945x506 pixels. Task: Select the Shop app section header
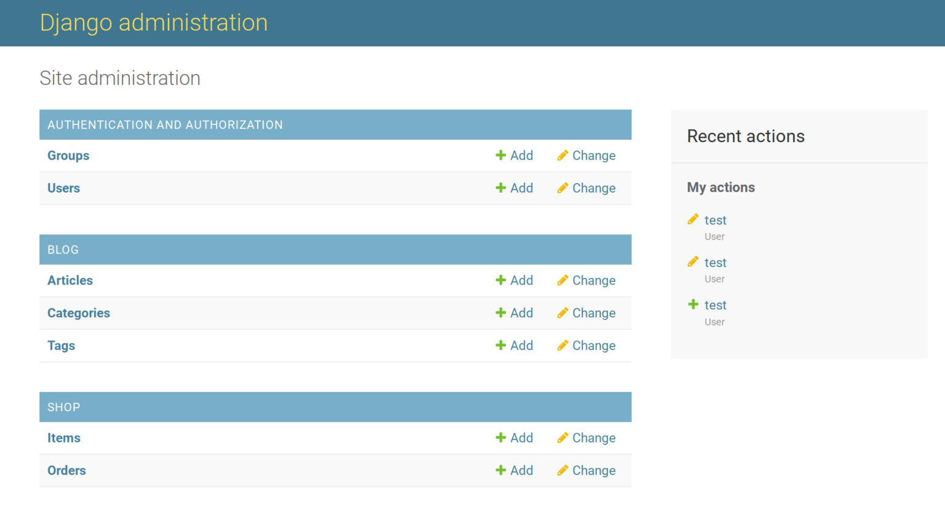tap(63, 408)
